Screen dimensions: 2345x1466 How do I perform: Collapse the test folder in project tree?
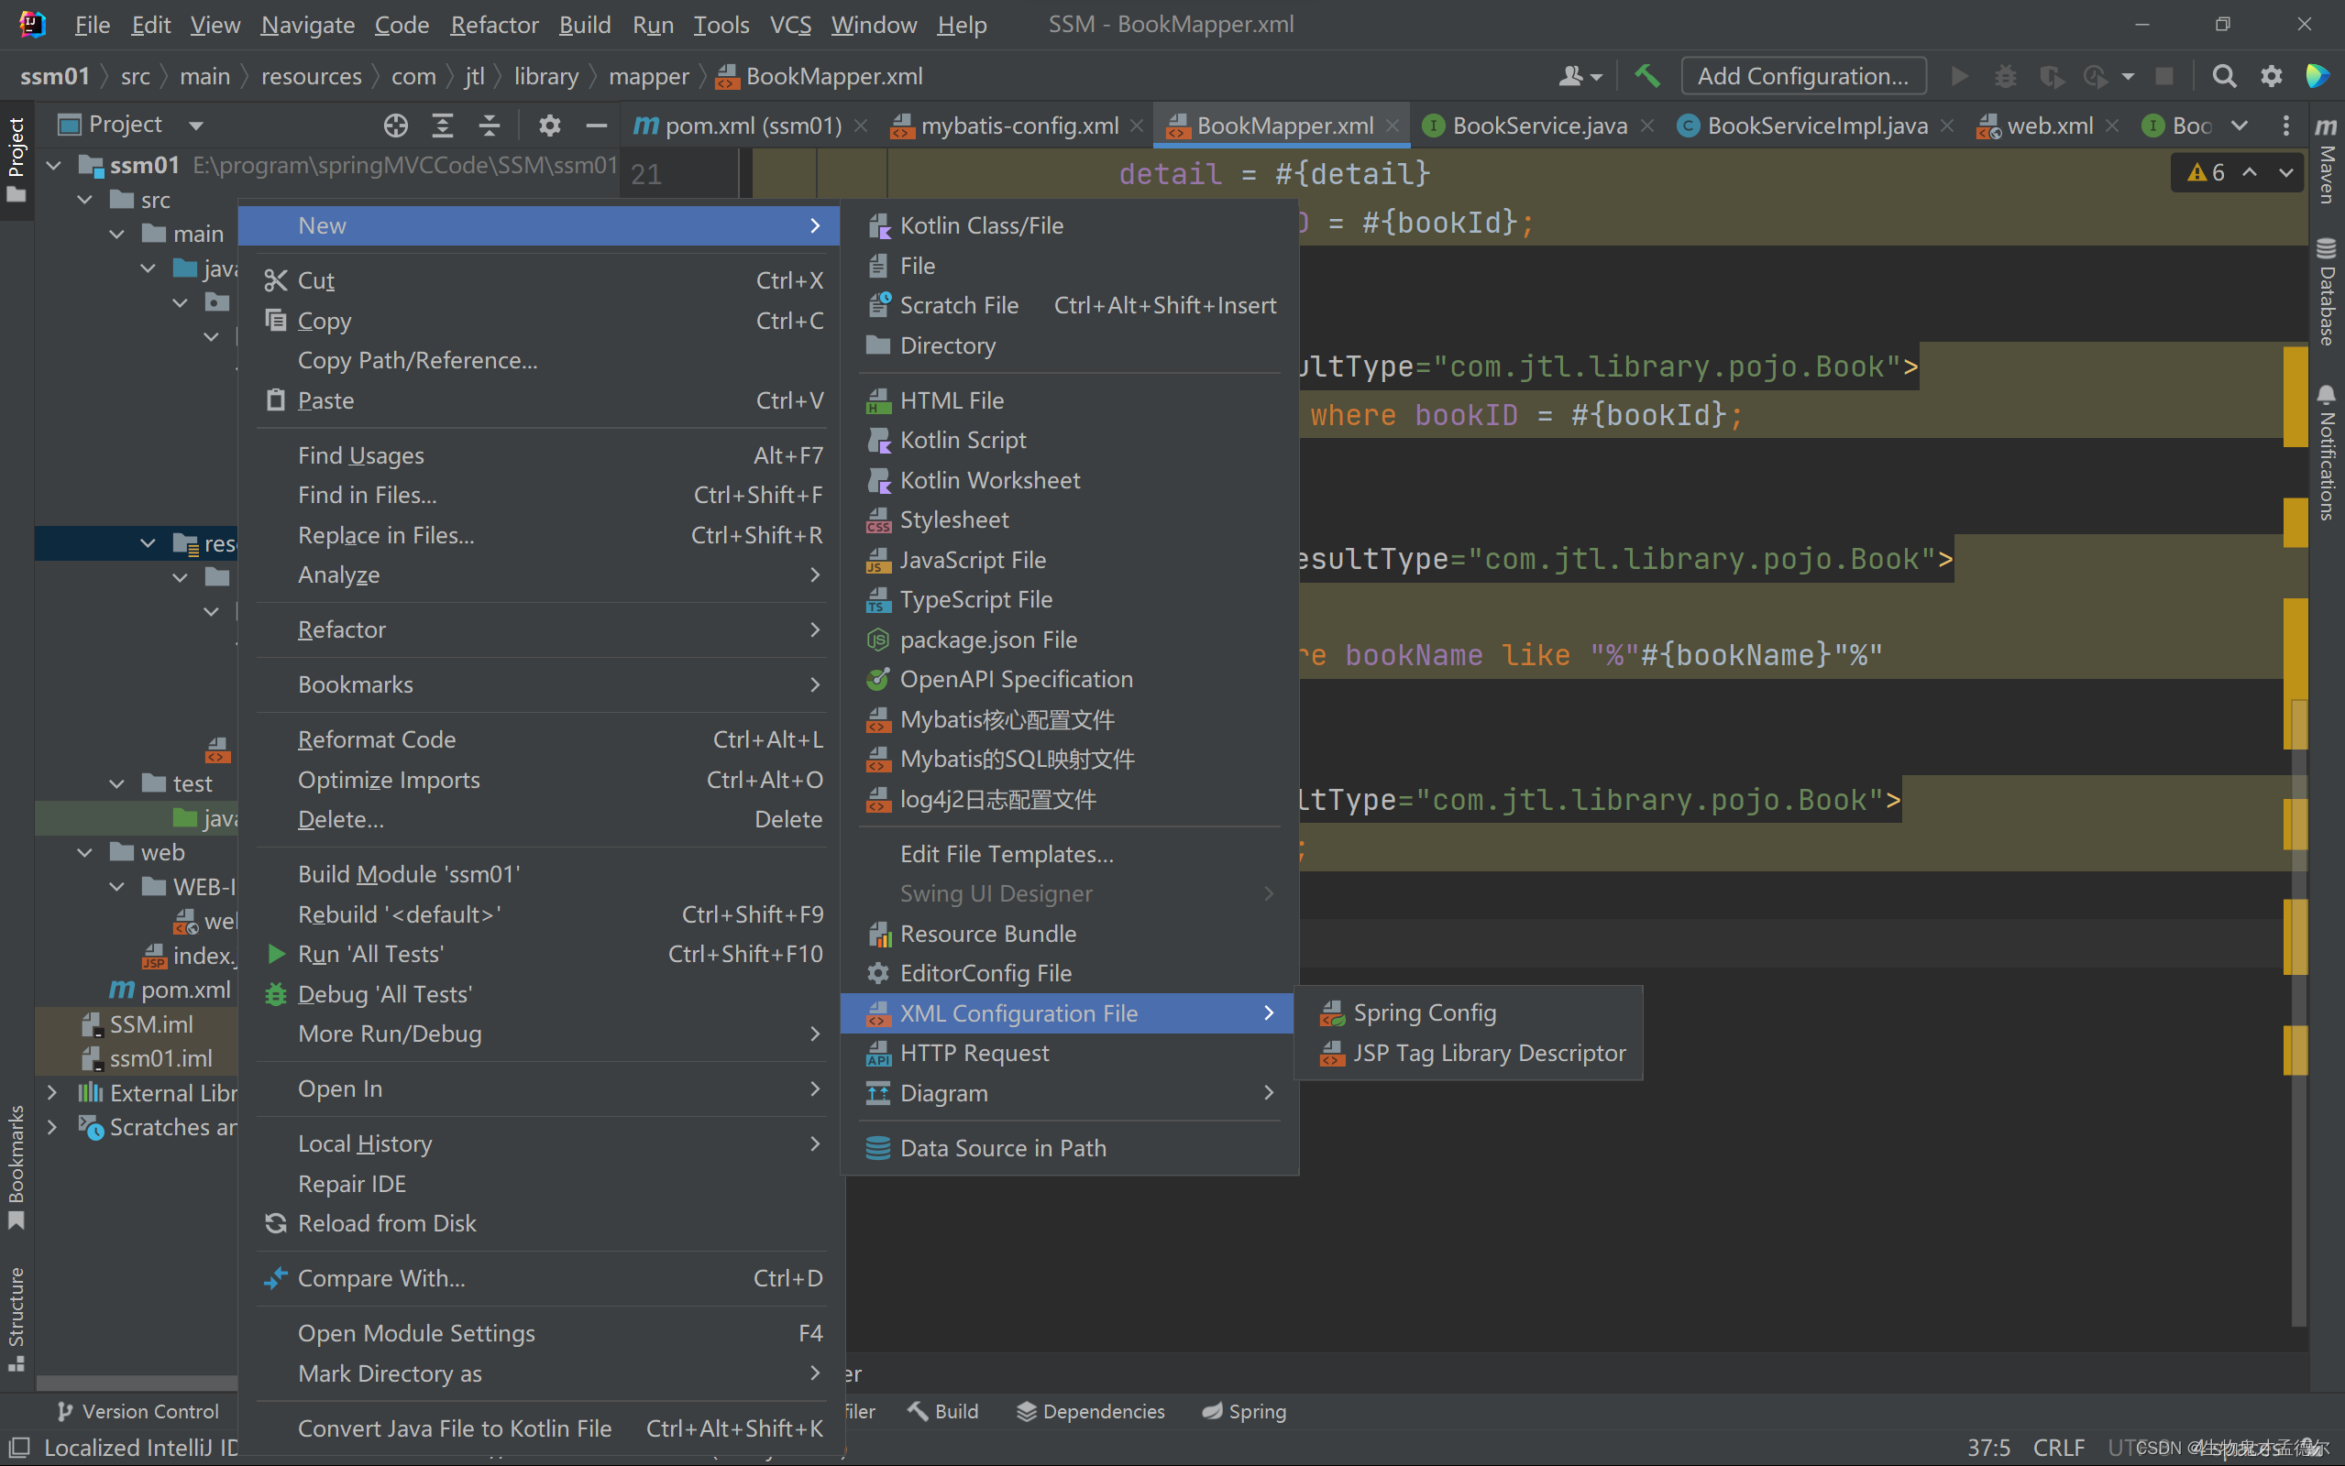pos(117,783)
